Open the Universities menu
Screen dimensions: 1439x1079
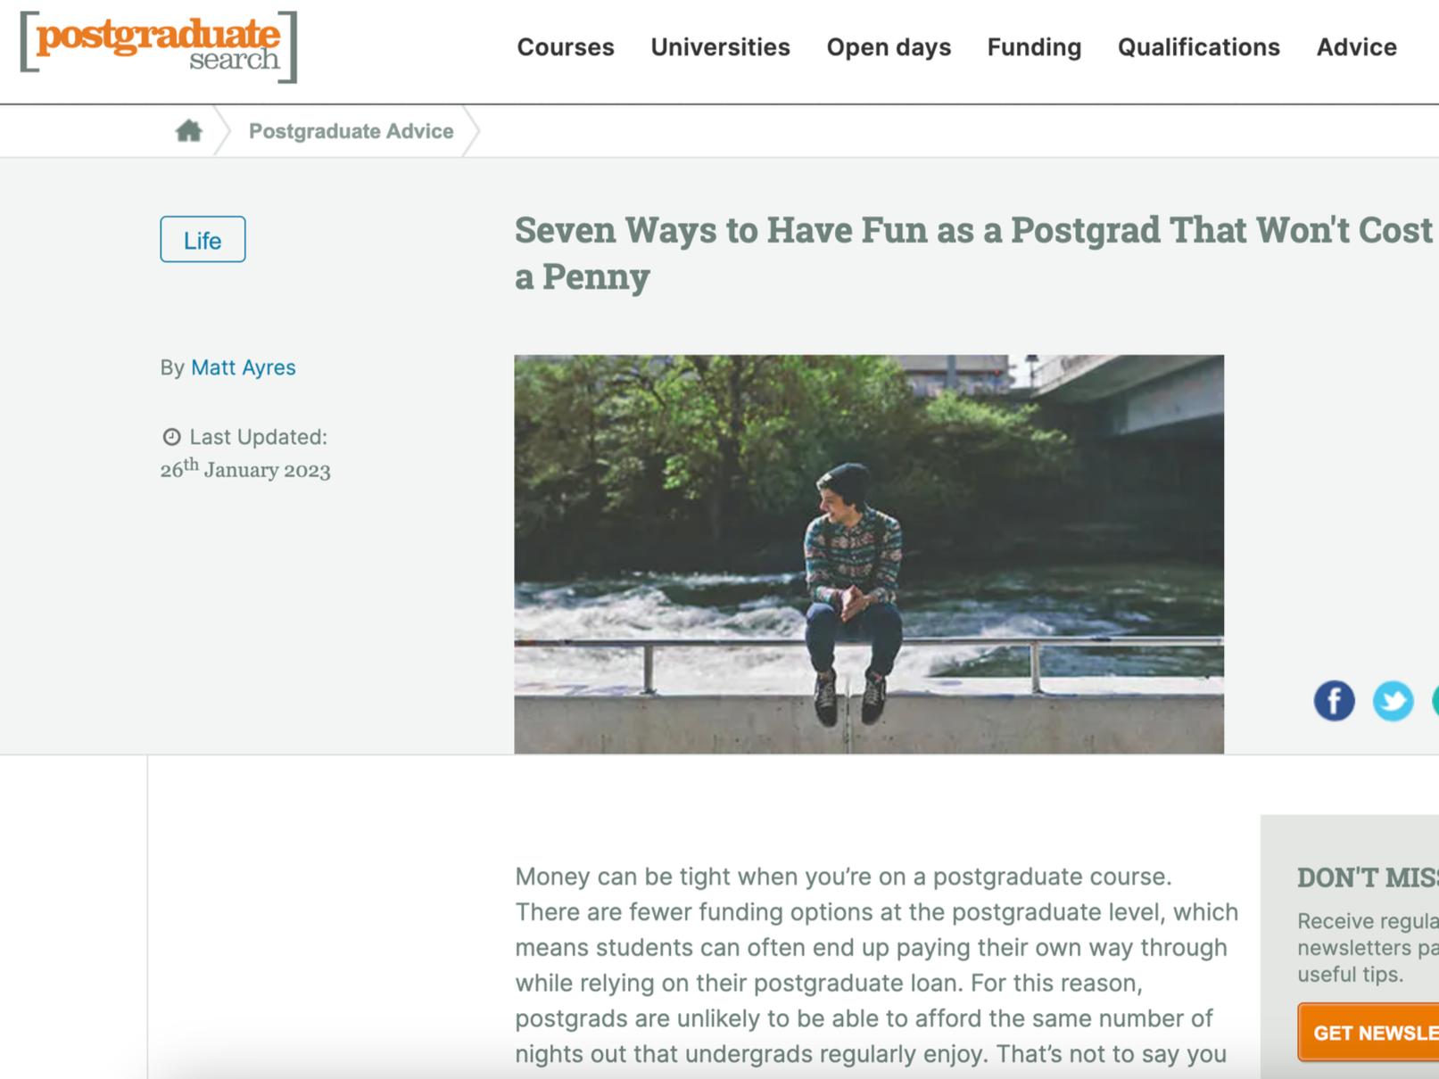pyautogui.click(x=720, y=47)
